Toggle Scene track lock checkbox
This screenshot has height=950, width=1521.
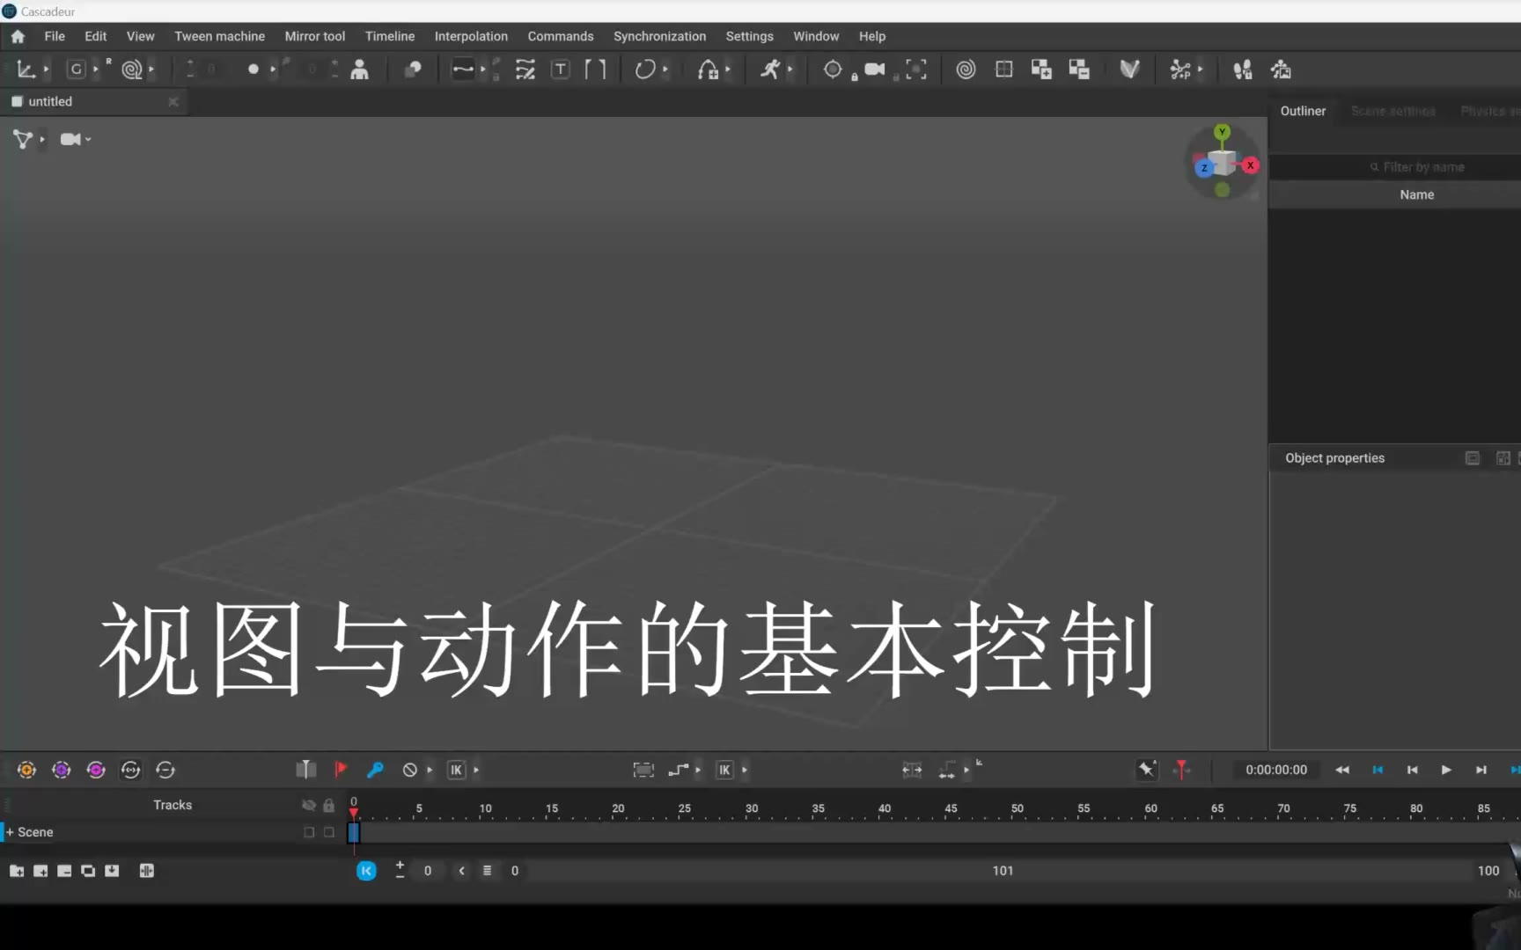coord(329,832)
